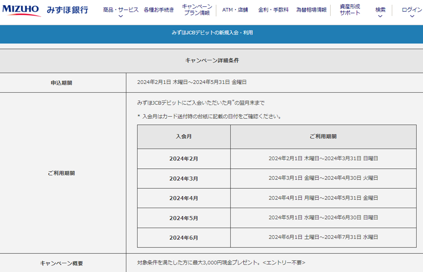This screenshot has height=272, width=423.
Task: Click text みずほJCBデビットにご入会いただいた月の翌月末まで
Action: 201,102
